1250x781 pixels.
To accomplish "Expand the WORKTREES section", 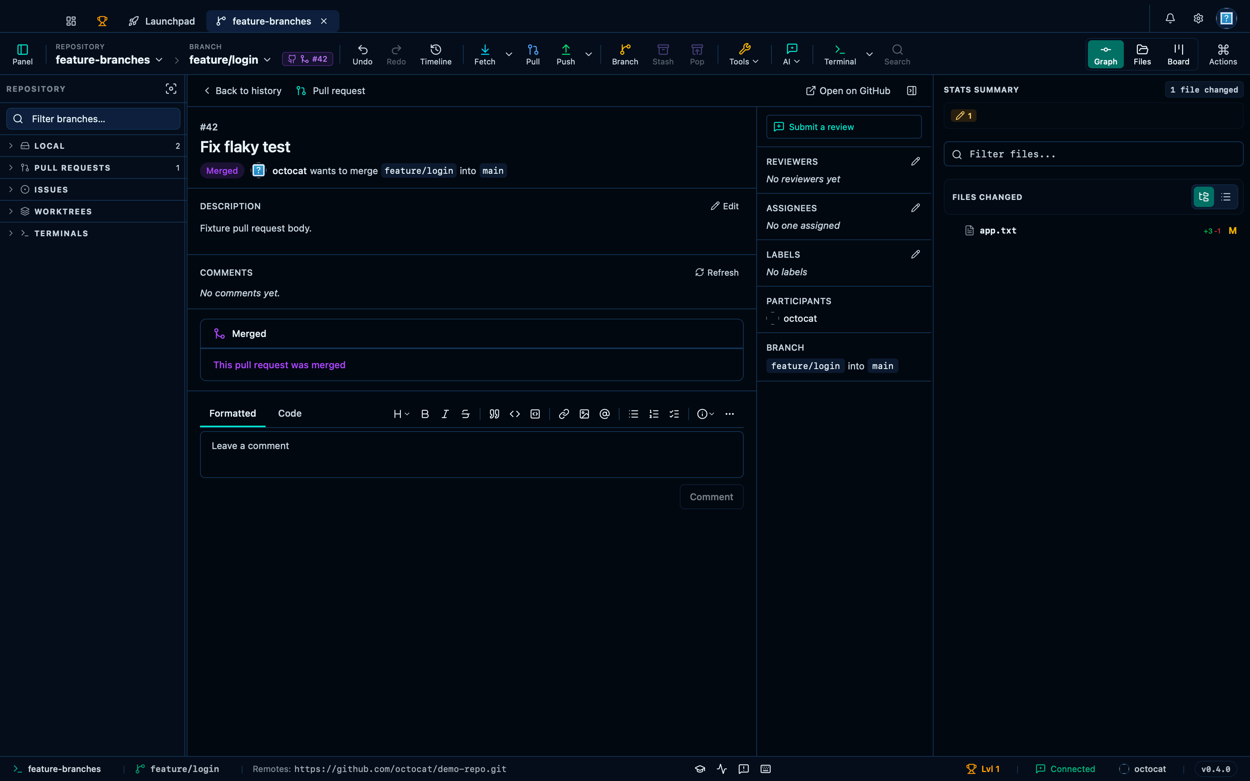I will click(x=93, y=211).
